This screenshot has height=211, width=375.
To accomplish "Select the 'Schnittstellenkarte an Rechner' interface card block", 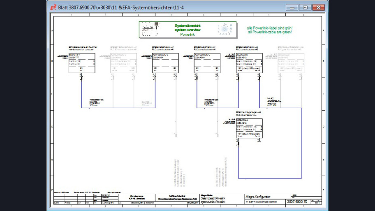I will [x=82, y=63].
